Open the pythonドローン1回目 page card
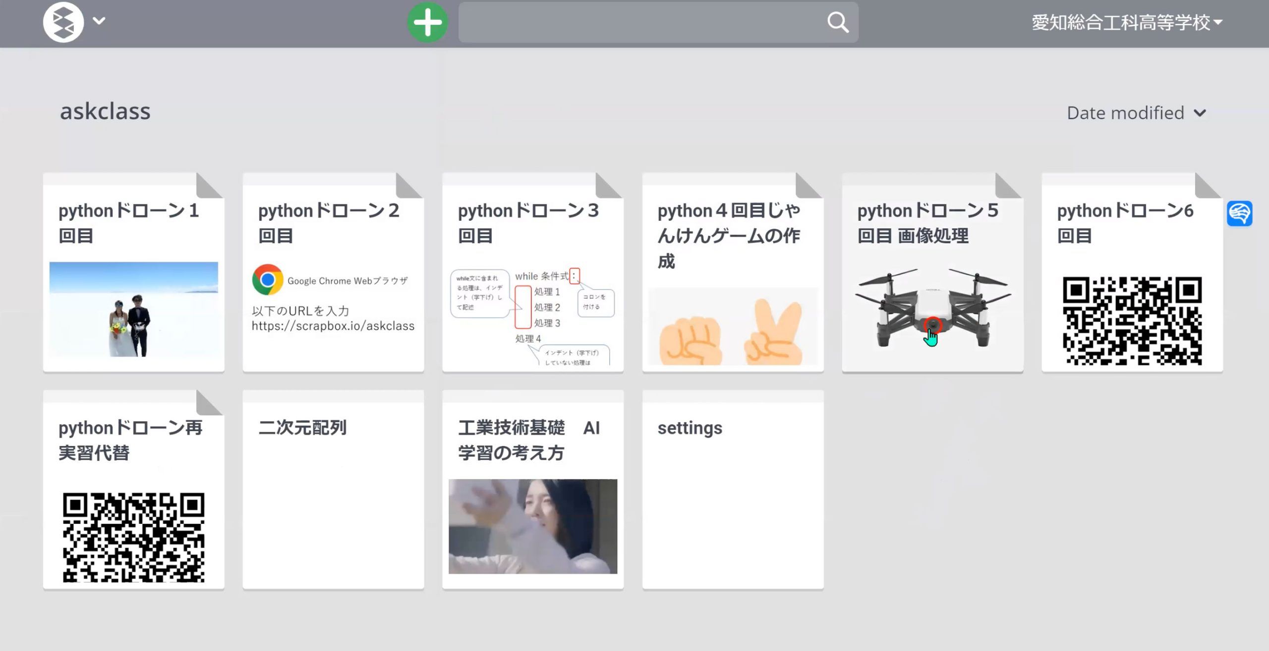 [133, 272]
